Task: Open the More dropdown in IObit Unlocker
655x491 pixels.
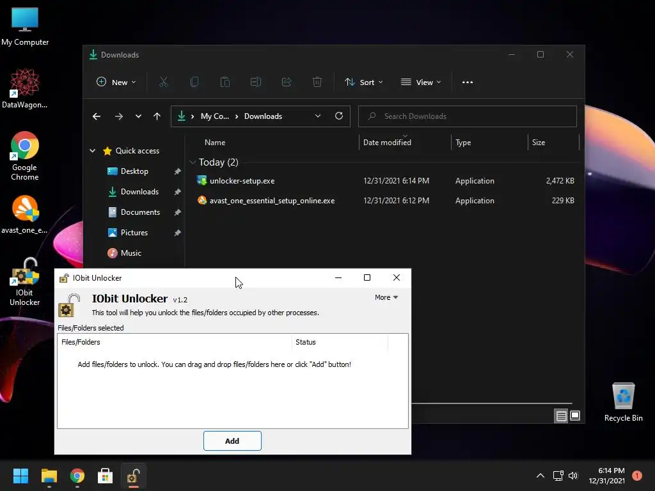Action: [386, 297]
